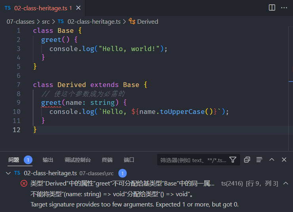
Task: Close the bottom panel
Action: click(x=284, y=159)
